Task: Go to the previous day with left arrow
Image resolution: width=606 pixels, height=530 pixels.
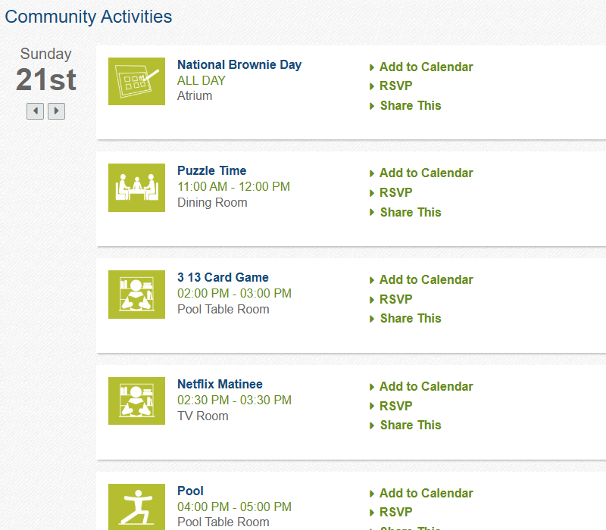Action: (35, 111)
